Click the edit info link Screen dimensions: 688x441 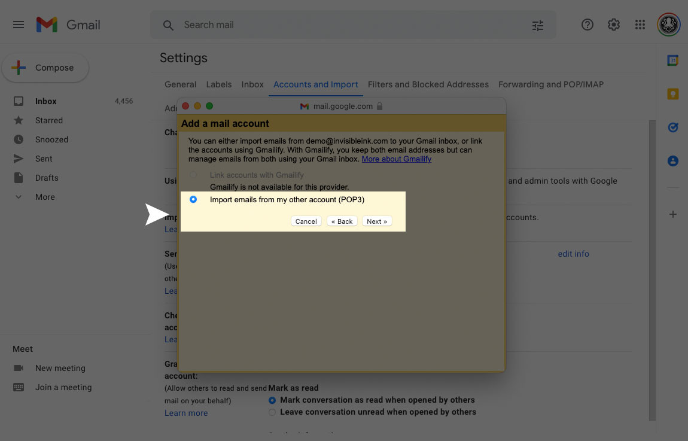573,254
